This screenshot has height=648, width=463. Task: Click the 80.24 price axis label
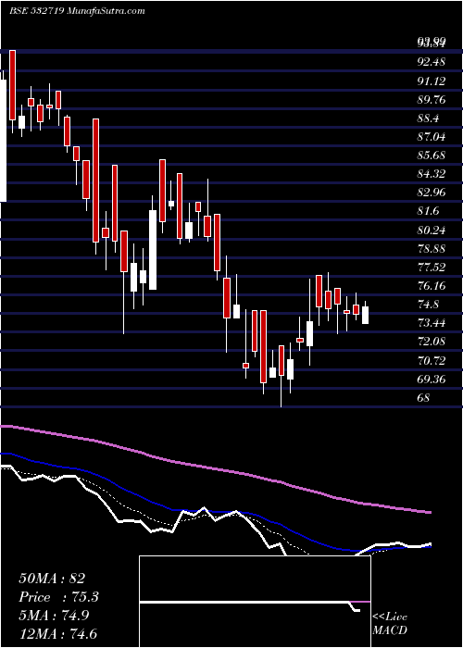432,231
